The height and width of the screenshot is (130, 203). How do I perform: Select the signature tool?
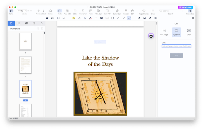pos(150,18)
